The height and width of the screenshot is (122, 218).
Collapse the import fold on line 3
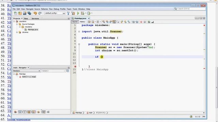point(79,32)
